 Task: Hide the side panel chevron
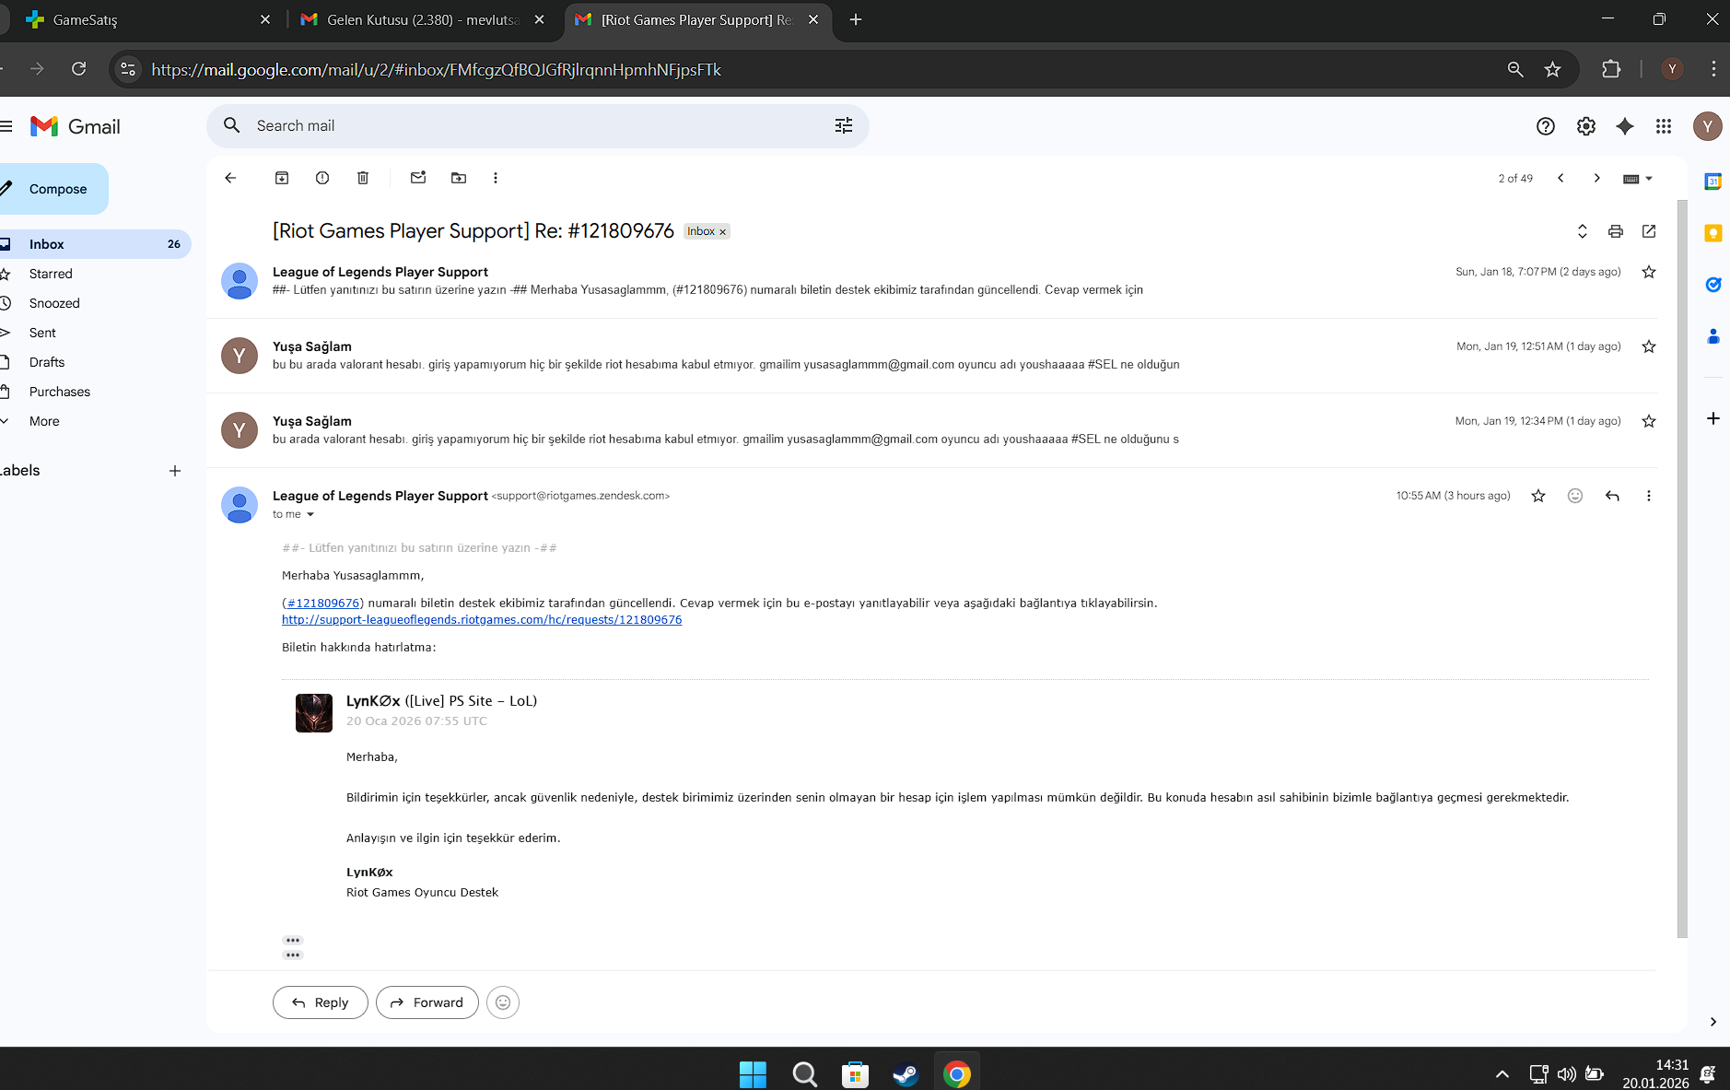pos(1713,1022)
